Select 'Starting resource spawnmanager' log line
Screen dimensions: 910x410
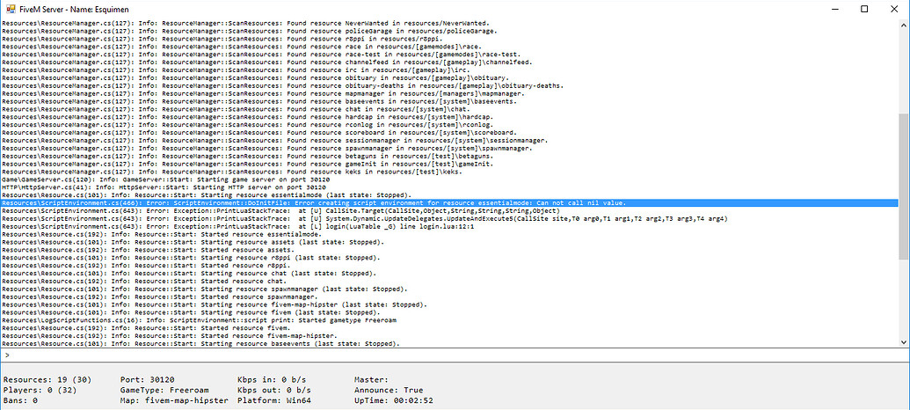[x=205, y=289]
